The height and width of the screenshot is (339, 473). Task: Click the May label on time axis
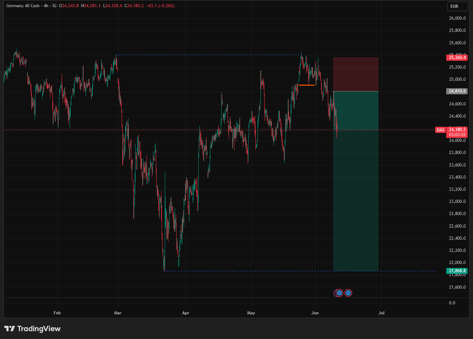pos(251,313)
